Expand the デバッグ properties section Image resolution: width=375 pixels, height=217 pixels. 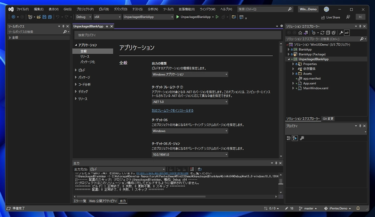(x=76, y=92)
